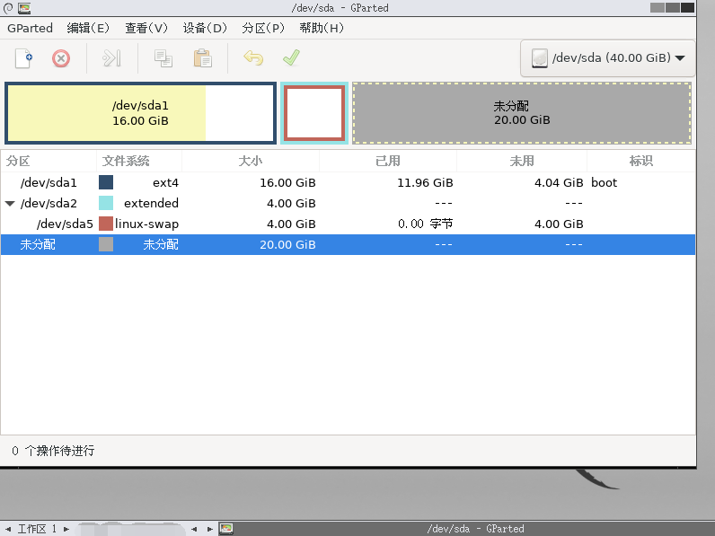
Task: Click the 大小 column header
Action: pos(251,161)
